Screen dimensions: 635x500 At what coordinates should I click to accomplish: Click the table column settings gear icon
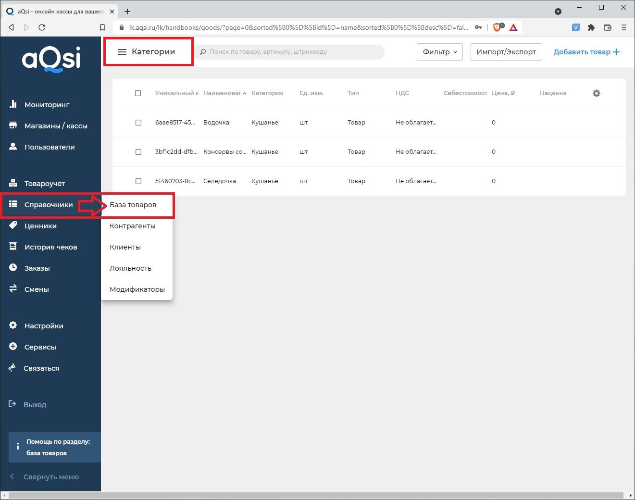[596, 93]
